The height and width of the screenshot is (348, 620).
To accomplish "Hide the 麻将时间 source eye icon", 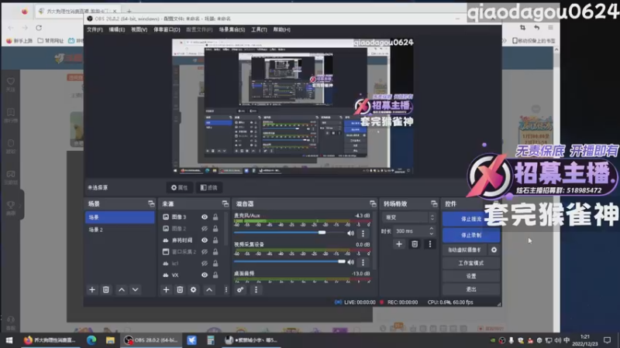I will pyautogui.click(x=205, y=240).
